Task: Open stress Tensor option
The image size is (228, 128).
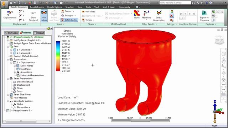Action: pos(68,11)
